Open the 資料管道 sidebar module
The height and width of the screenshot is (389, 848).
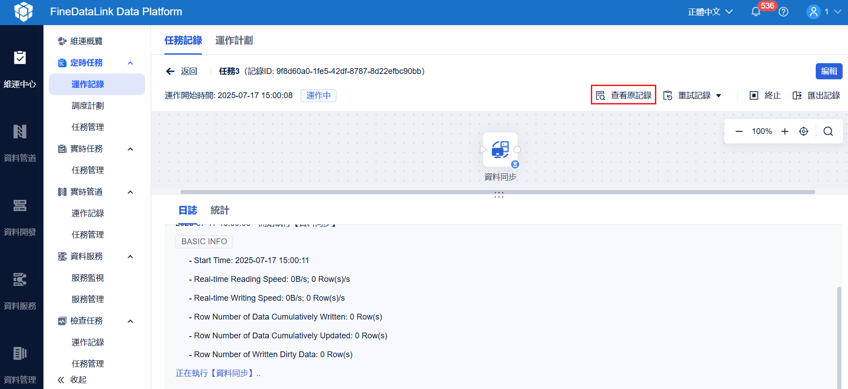(20, 143)
